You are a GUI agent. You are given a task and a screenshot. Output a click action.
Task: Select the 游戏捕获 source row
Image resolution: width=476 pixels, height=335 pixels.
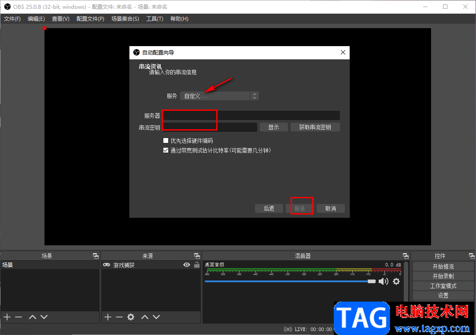tap(151, 265)
